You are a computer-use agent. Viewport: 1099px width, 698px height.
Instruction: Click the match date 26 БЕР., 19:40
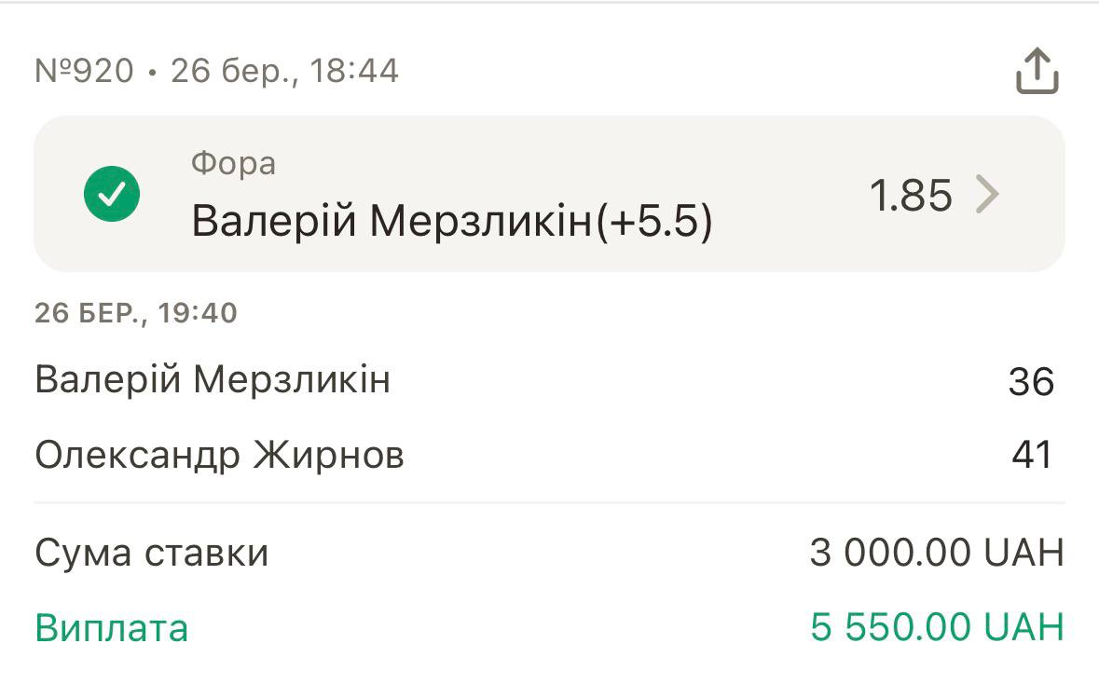click(136, 313)
